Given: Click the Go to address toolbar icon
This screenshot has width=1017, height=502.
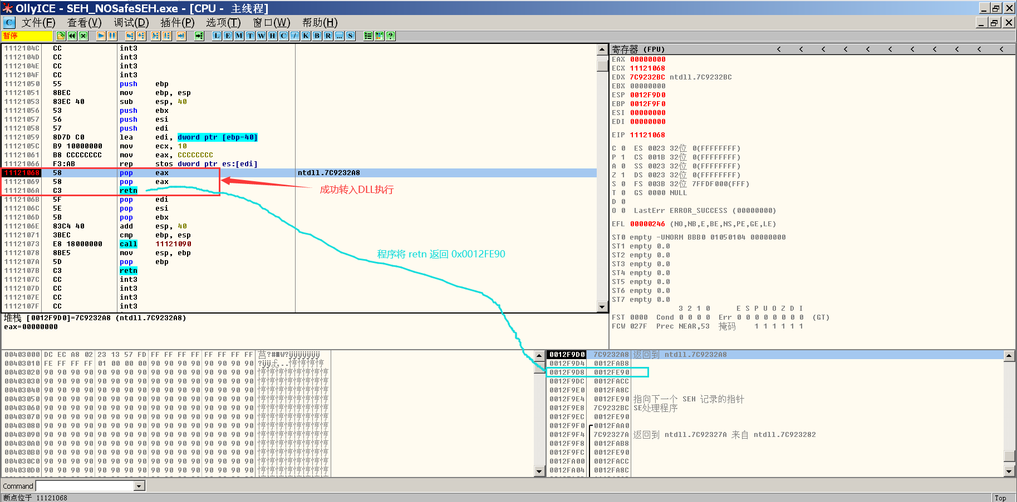Looking at the screenshot, I should click(199, 36).
